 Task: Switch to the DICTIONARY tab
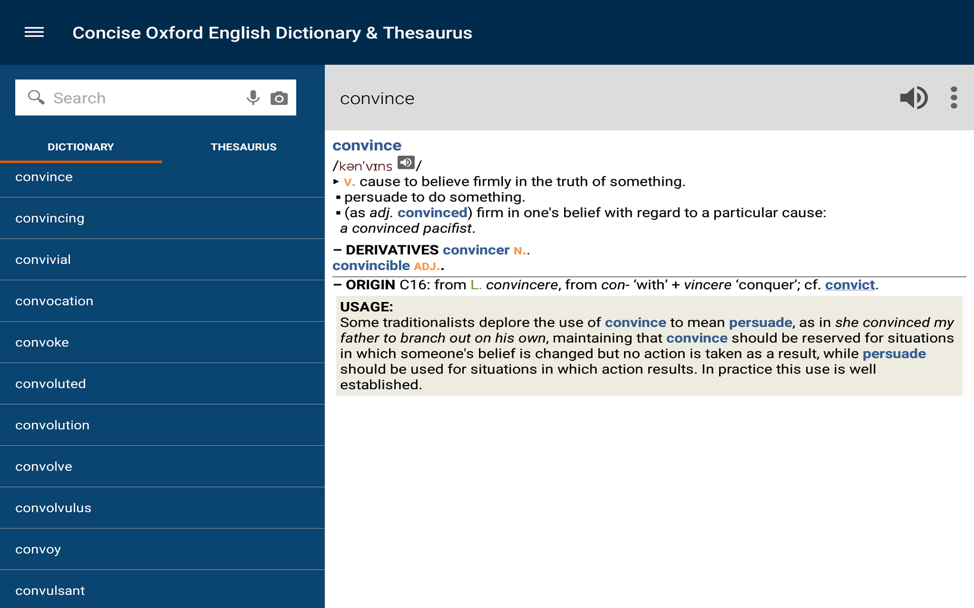tap(81, 147)
